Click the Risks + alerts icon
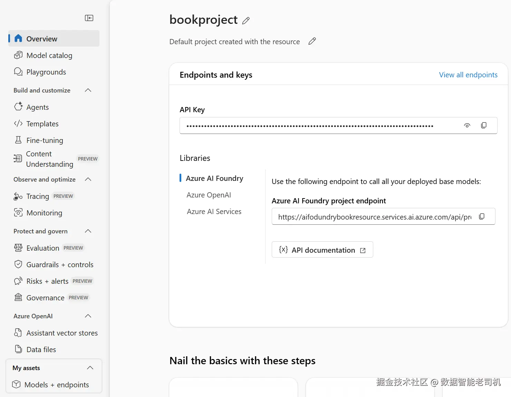This screenshot has width=511, height=397. [x=18, y=281]
